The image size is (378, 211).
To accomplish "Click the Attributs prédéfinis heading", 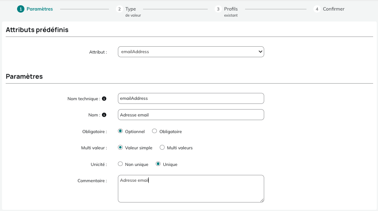I will coord(37,30).
